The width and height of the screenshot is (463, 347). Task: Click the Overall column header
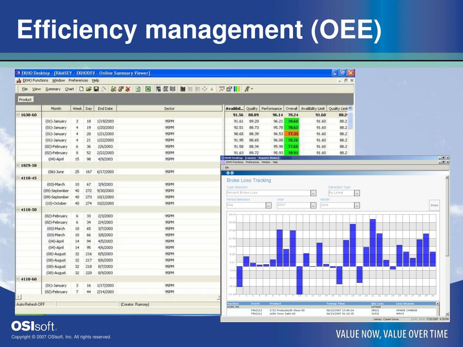click(292, 108)
